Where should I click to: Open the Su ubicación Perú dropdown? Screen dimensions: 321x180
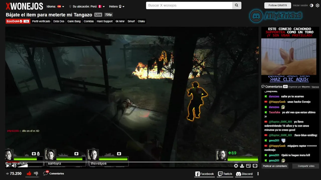87,6
